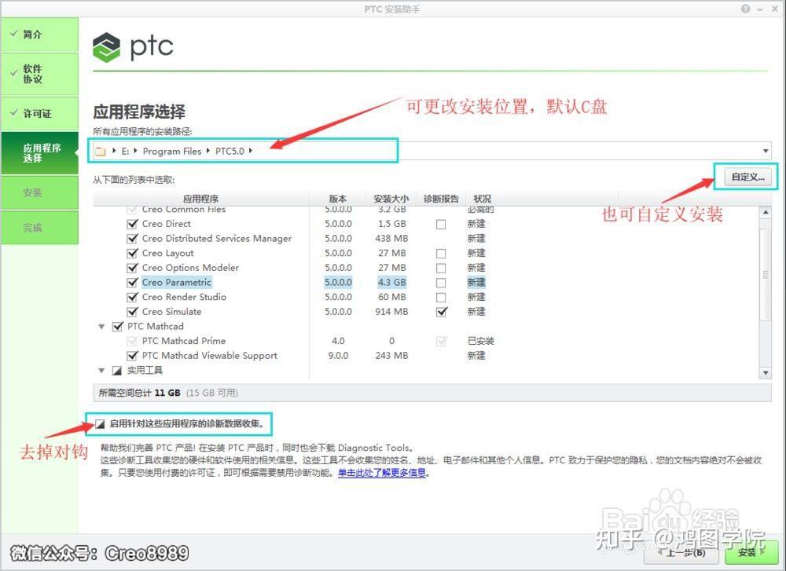Click 所需空间总计 11 GB summary text
The height and width of the screenshot is (571, 786).
point(139,393)
